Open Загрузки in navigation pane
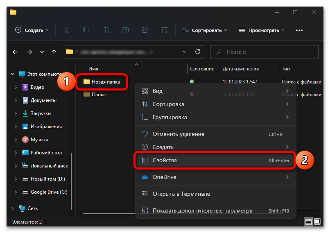 click(41, 113)
